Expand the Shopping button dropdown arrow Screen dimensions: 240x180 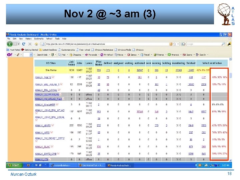(83, 55)
